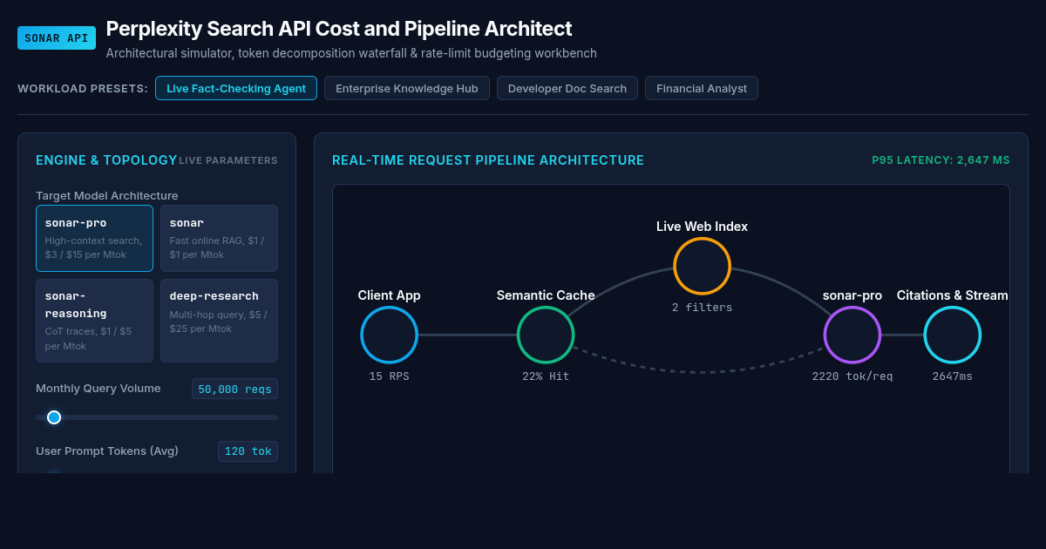1046x549 pixels.
Task: Click the 120 tok value field
Action: coord(248,451)
